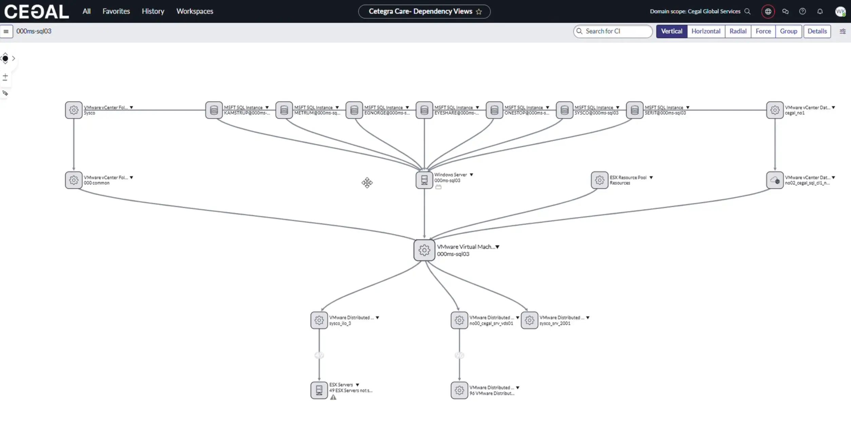Click the KAMSTRUP SQL instance database node

point(214,110)
